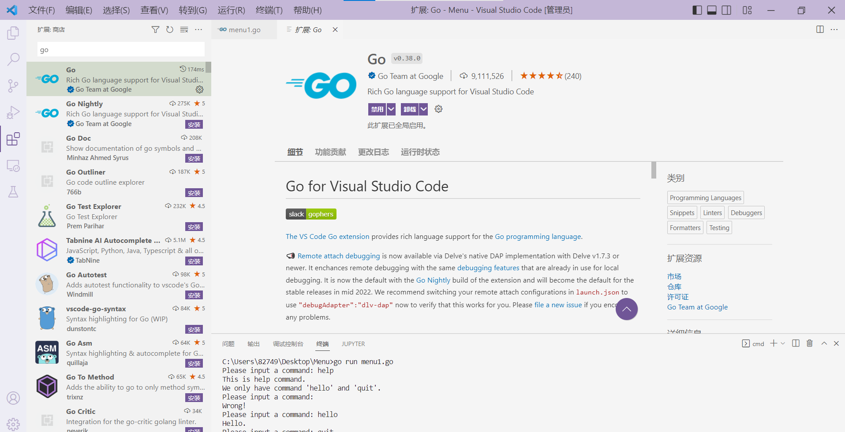
Task: Close the bottom panel
Action: click(x=836, y=343)
